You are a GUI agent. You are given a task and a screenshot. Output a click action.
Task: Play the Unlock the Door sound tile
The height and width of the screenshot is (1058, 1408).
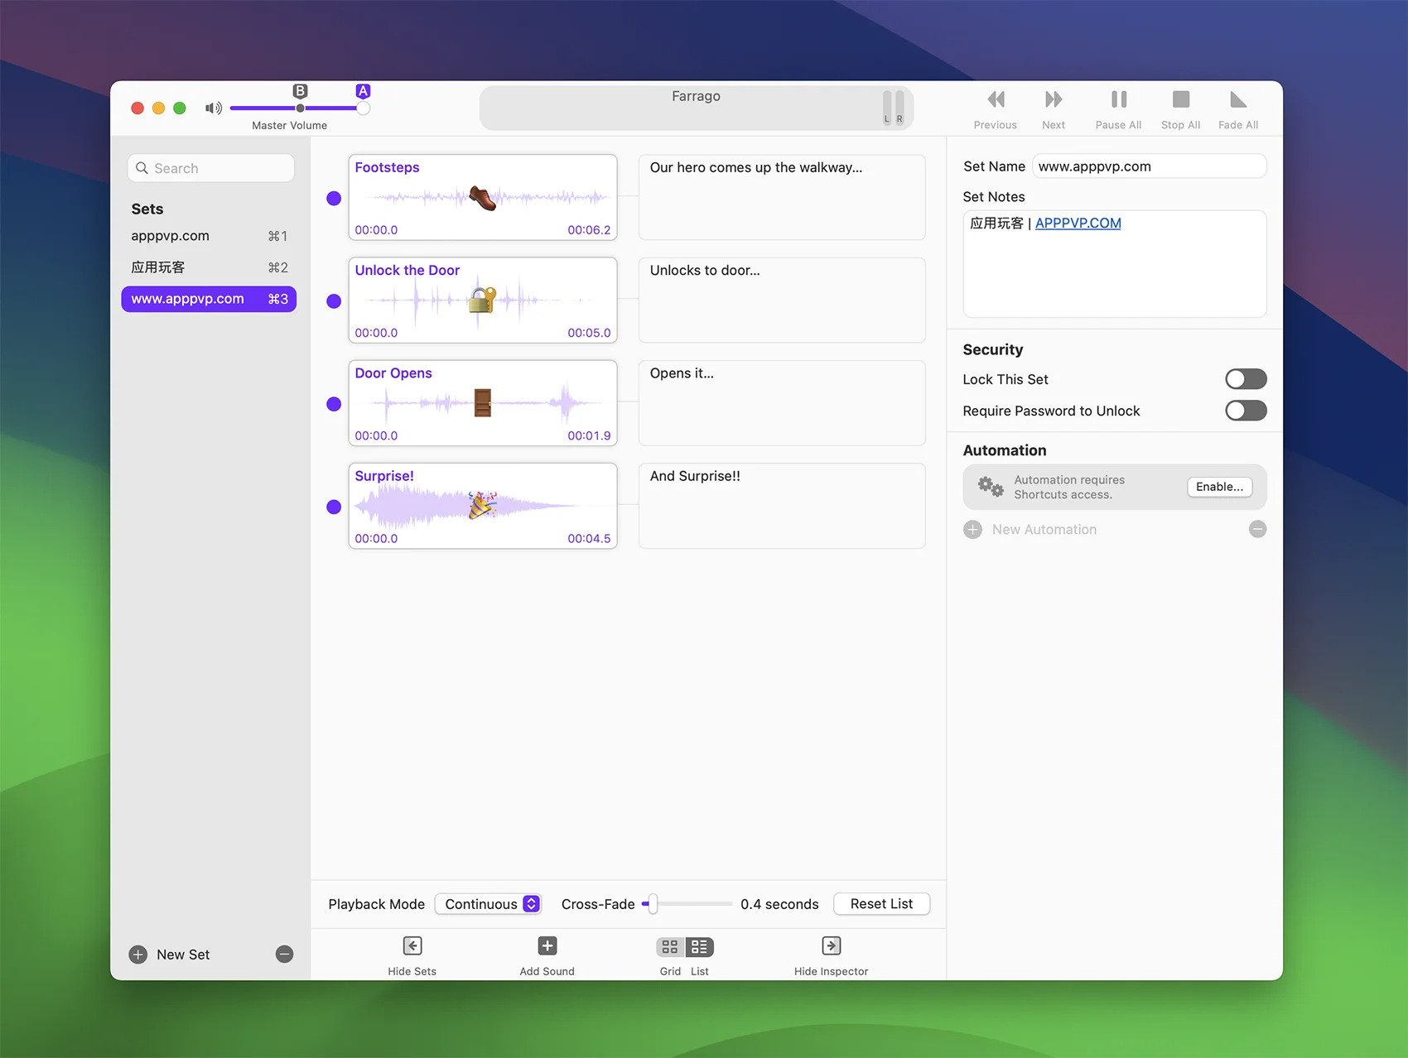click(483, 301)
